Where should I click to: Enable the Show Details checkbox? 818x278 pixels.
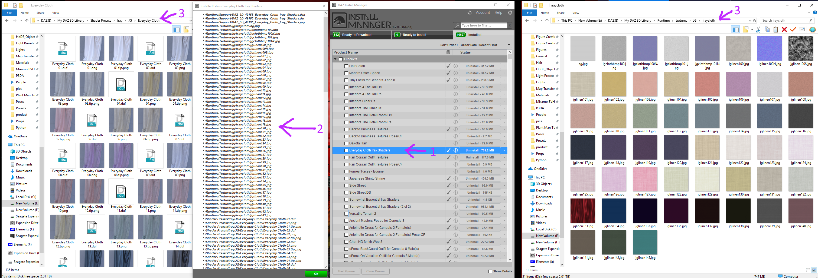(x=490, y=271)
